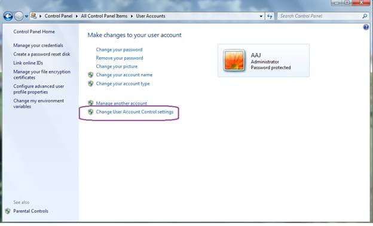Click Change your password link
373x226 pixels.
(119, 49)
